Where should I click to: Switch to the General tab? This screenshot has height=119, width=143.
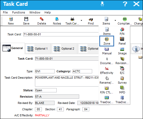pyautogui.click(x=13, y=48)
